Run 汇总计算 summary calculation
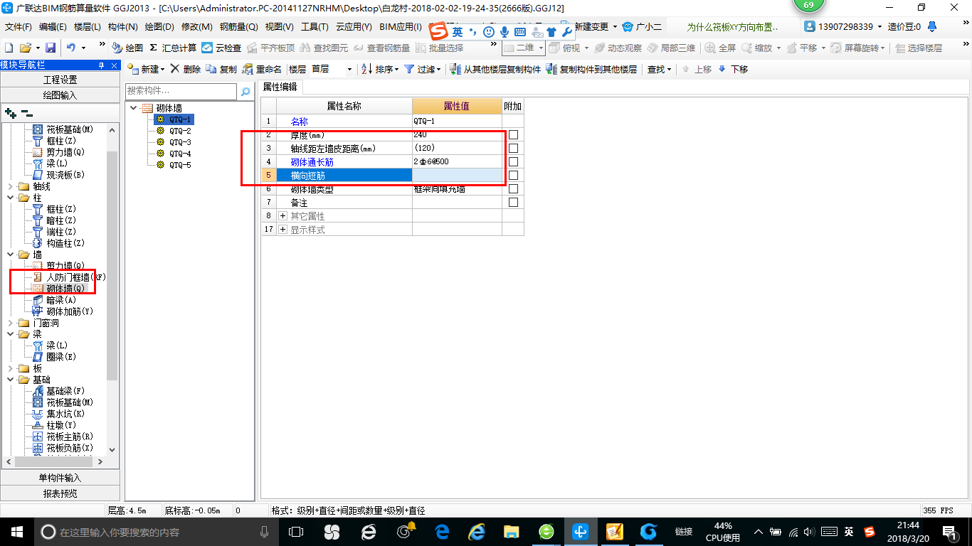 (x=173, y=48)
